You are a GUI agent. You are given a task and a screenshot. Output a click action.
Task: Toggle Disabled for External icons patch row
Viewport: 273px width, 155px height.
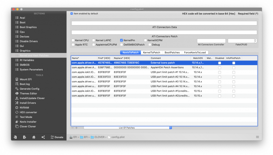click(x=219, y=63)
